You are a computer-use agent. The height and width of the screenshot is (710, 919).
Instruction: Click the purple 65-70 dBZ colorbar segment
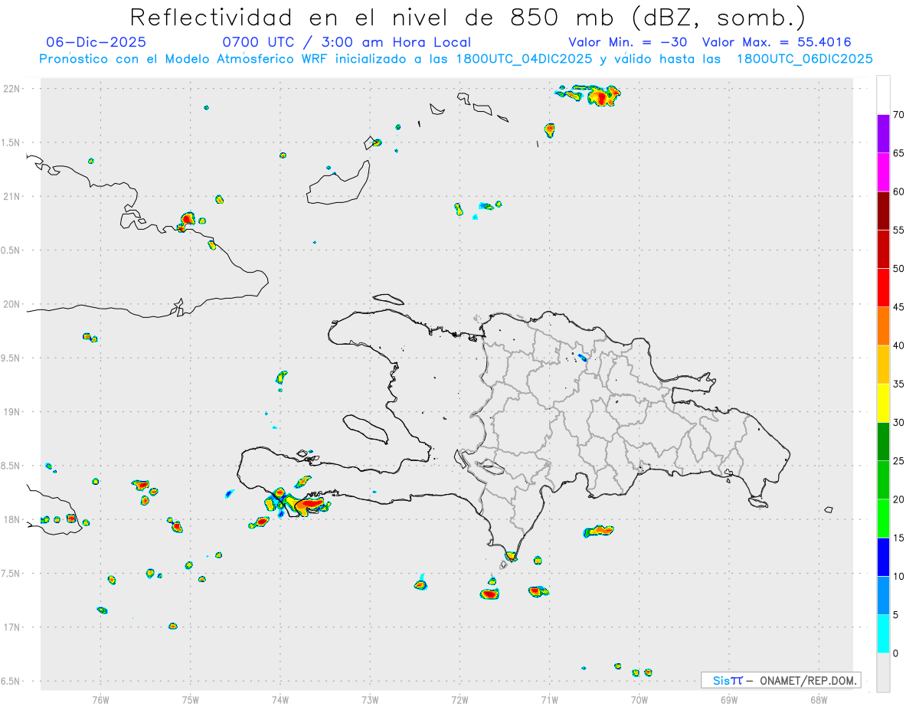[x=883, y=134]
